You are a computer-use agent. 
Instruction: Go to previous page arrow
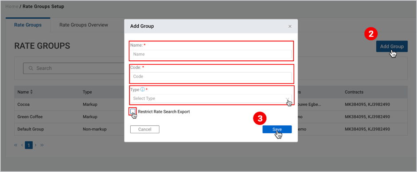tap(22, 145)
